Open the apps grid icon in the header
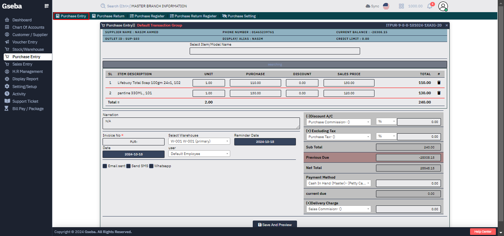 [401, 6]
